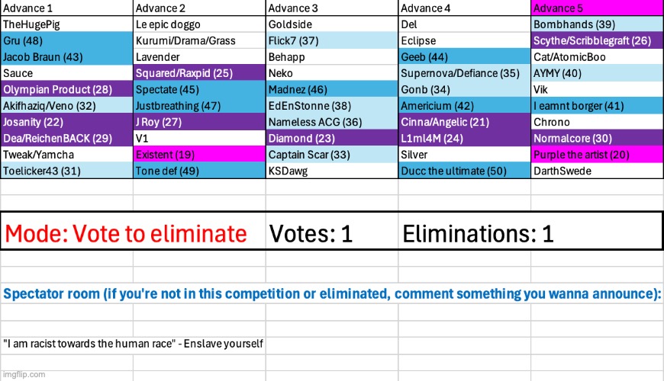Image resolution: width=664 pixels, height=381 pixels.
Task: Select the Squared/Raxpid (25) cell
Action: [199, 73]
